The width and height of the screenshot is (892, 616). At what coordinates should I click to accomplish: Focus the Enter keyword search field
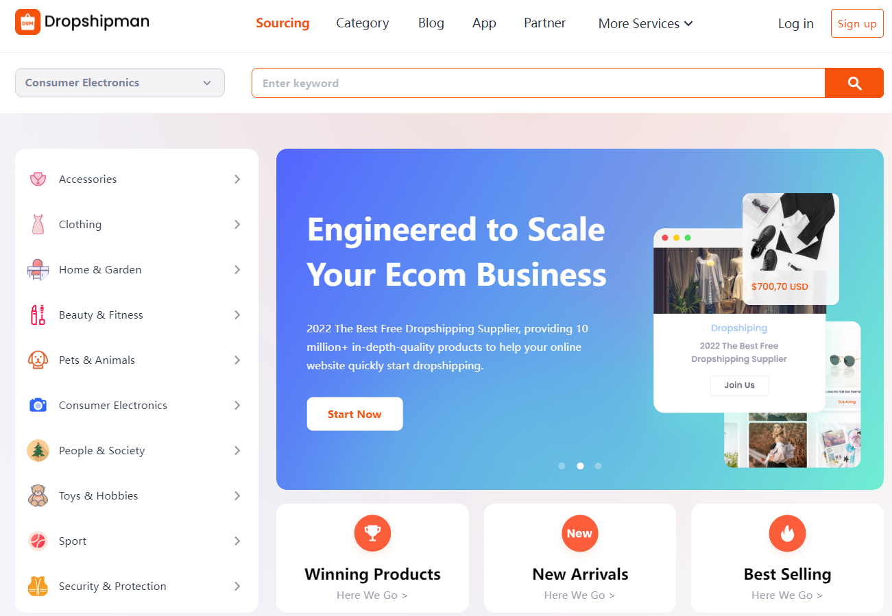tap(538, 83)
